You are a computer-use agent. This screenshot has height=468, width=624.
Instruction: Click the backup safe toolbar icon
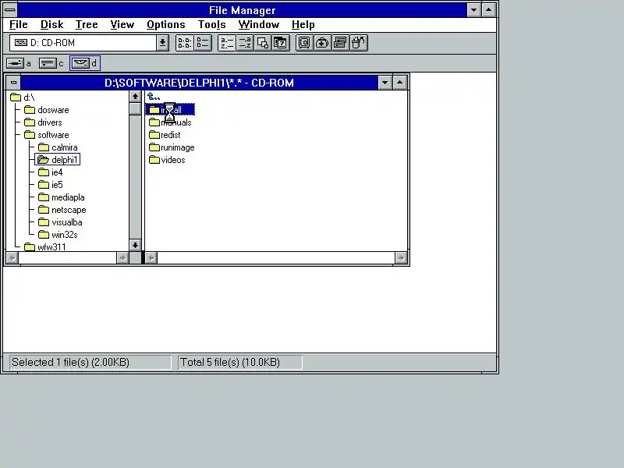[304, 43]
